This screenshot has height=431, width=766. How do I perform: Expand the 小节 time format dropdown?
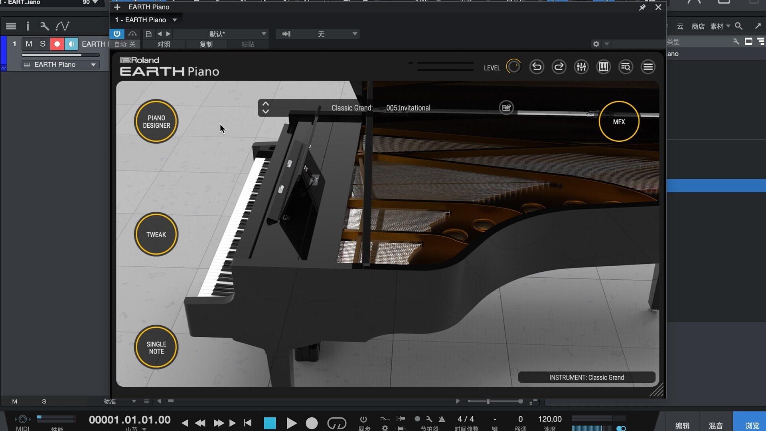click(144, 429)
